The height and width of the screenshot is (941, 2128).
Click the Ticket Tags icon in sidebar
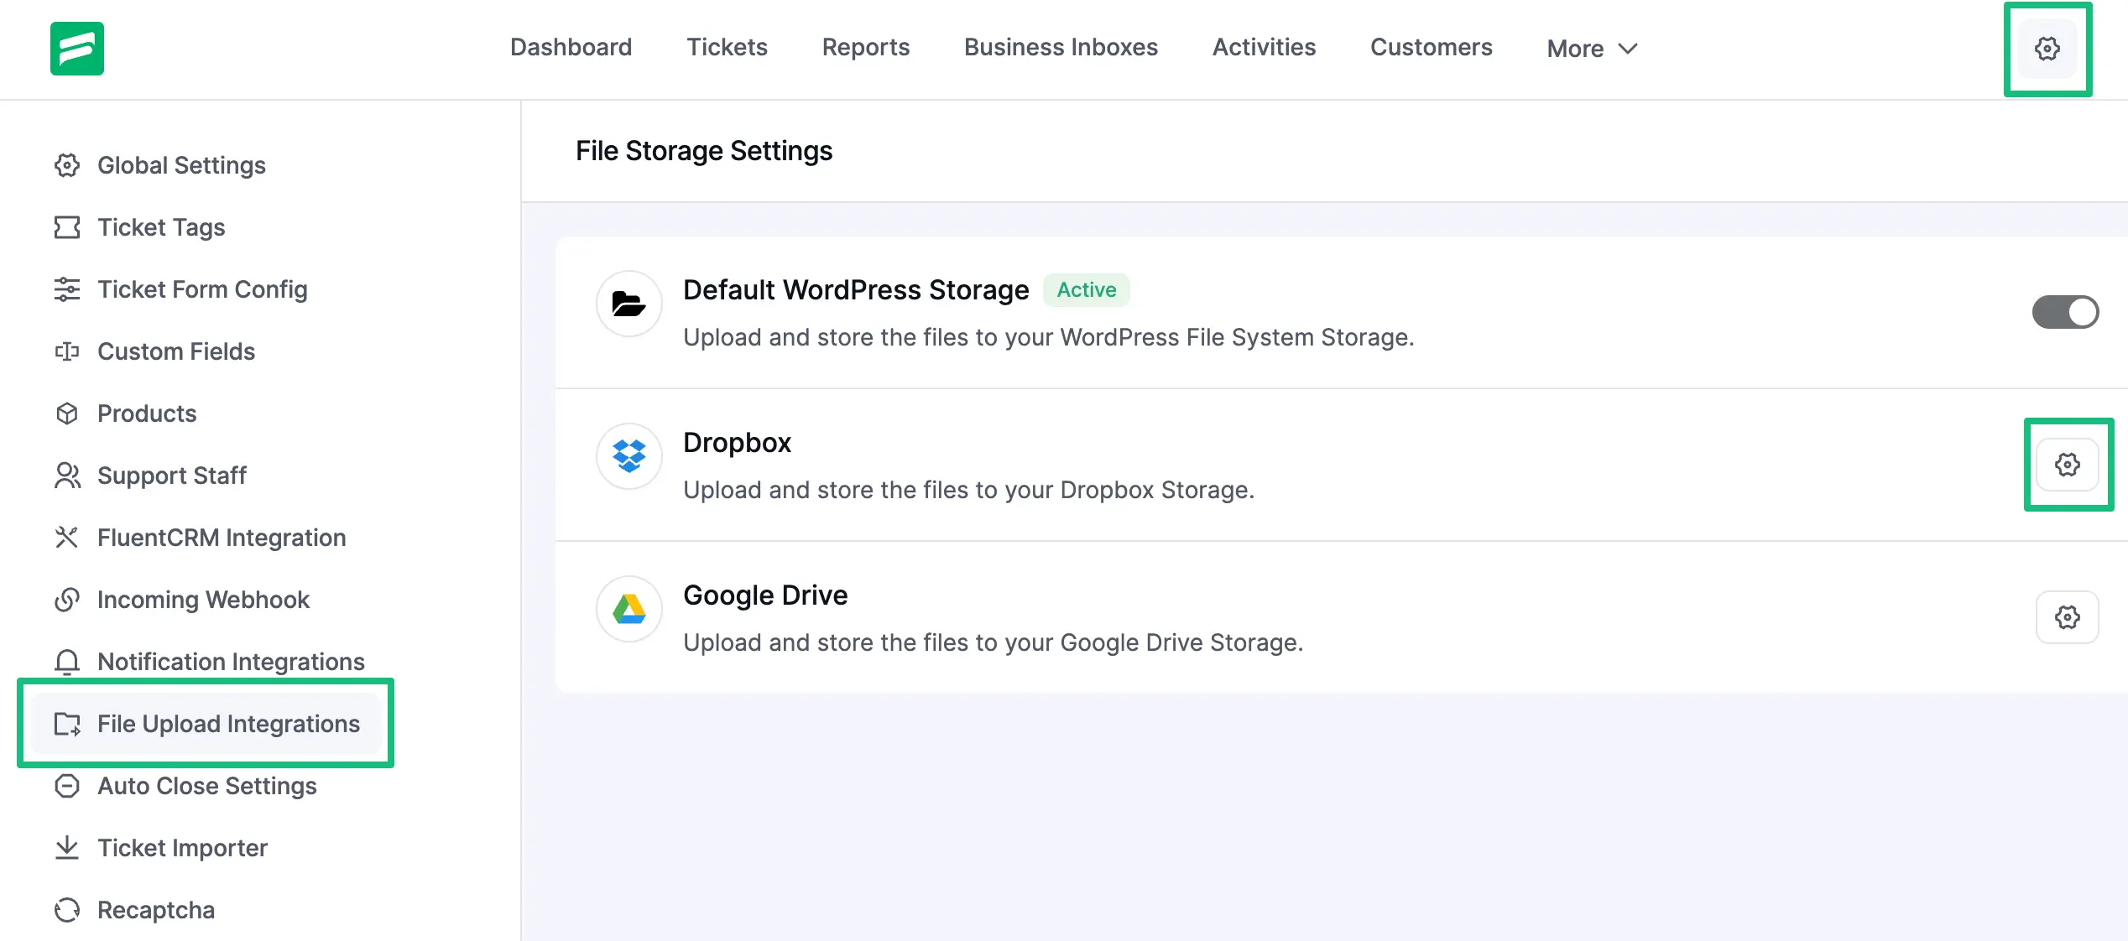[67, 227]
